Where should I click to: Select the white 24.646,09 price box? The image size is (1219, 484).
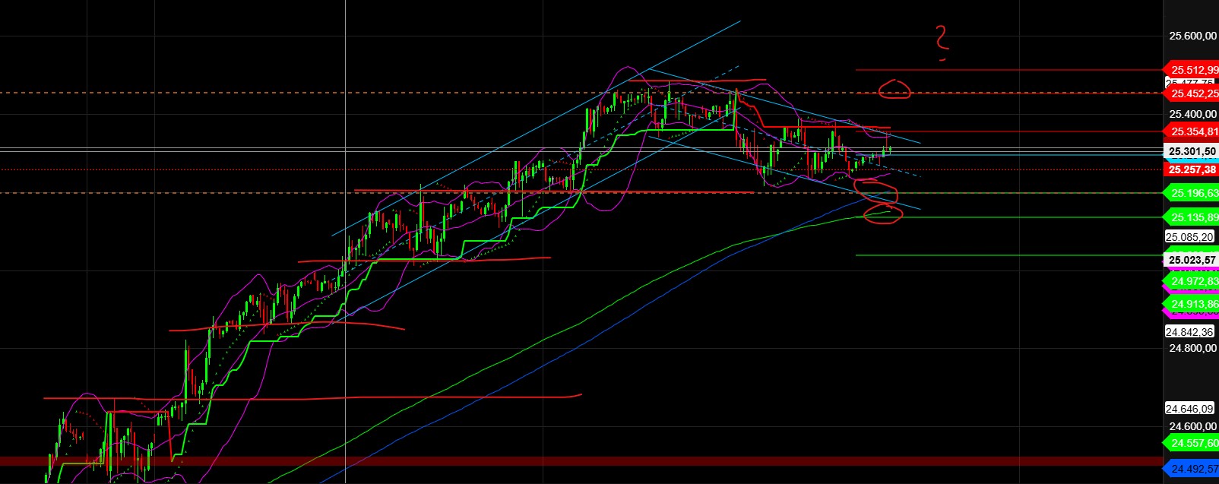coord(1191,408)
